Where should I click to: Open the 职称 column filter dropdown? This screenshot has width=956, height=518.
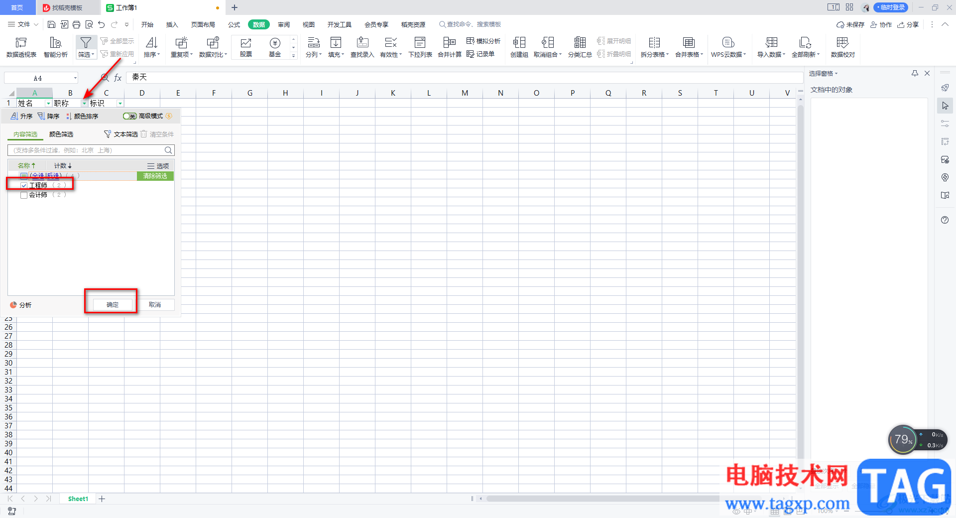tap(84, 103)
